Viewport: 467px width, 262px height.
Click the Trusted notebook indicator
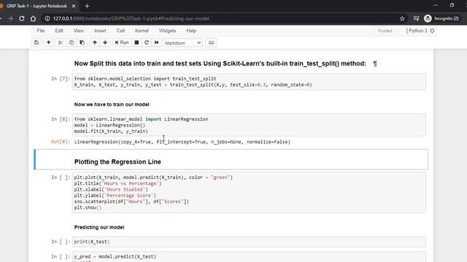tap(385, 31)
